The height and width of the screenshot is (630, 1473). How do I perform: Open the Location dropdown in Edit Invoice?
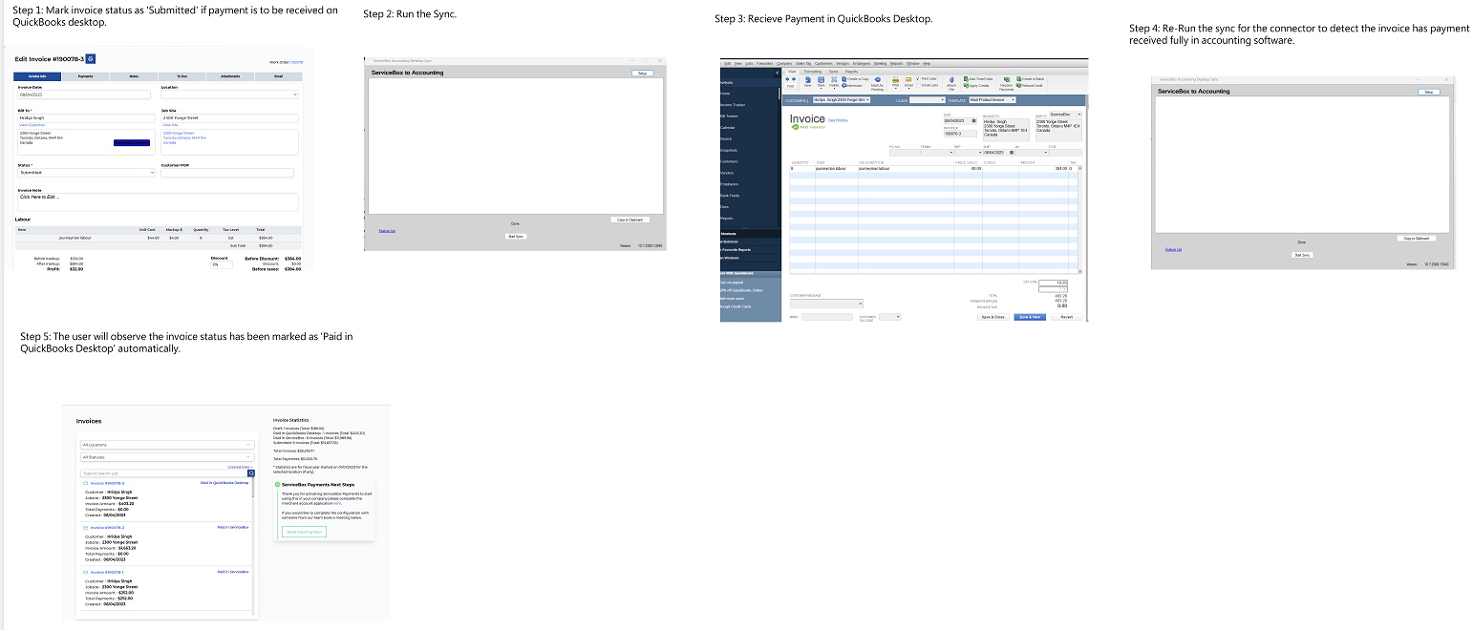pos(229,94)
